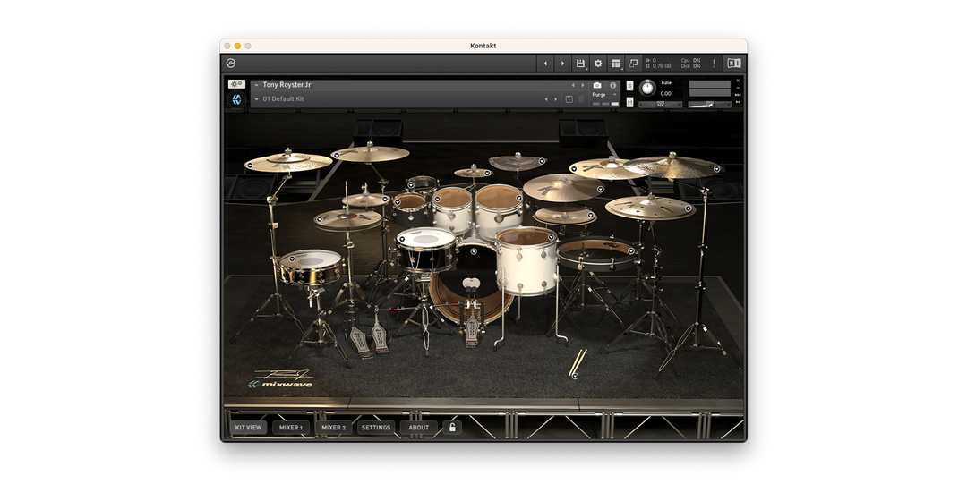Open the instrument info icon
The image size is (967, 484).
click(613, 85)
